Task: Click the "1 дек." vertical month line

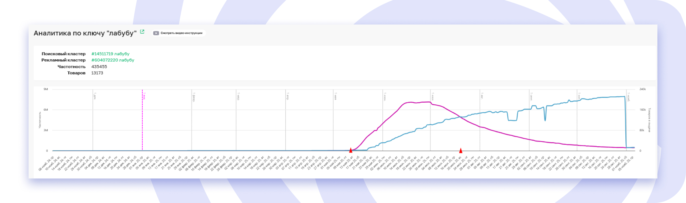Action: click(93, 120)
